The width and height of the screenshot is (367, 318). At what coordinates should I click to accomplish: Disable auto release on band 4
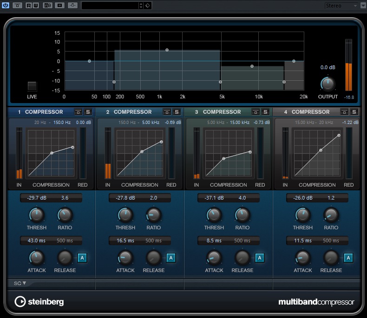(x=348, y=258)
